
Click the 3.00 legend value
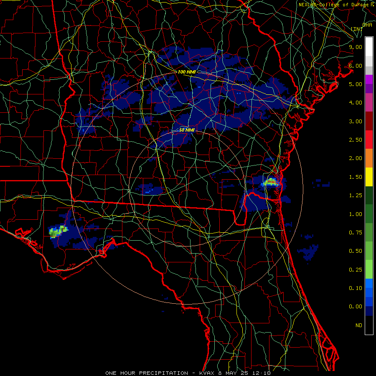point(356,121)
